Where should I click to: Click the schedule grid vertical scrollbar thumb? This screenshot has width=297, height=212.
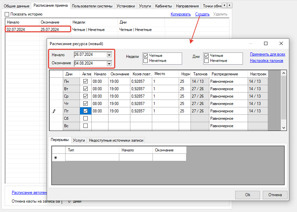click(284, 98)
